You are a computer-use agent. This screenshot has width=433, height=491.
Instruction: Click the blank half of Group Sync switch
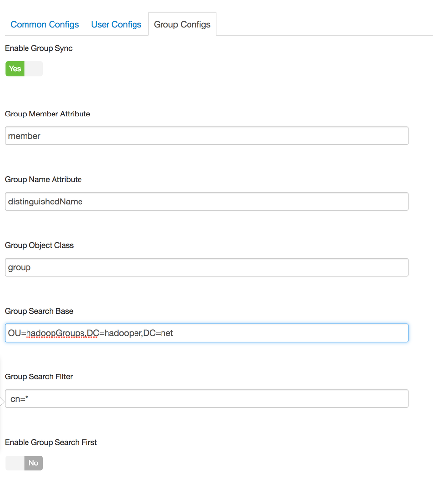(x=33, y=69)
